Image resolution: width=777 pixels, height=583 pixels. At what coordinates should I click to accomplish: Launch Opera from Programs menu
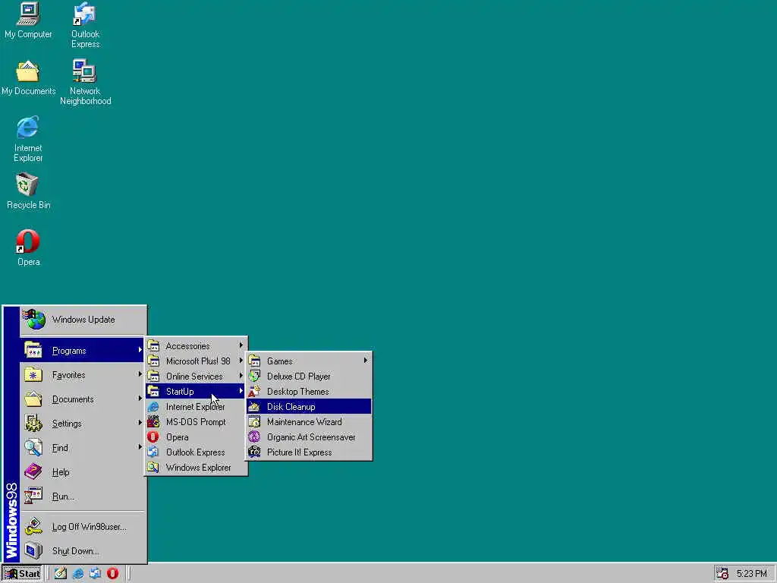click(197, 437)
